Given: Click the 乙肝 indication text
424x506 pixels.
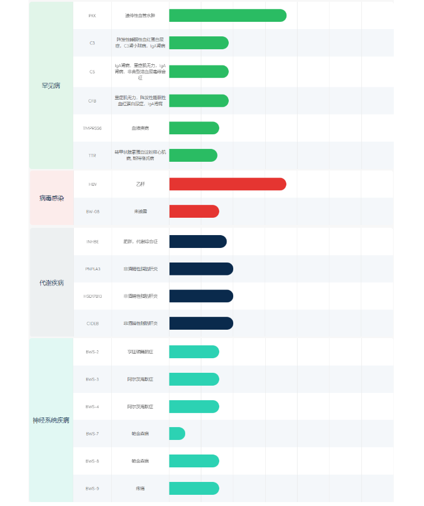Looking at the screenshot, I should tap(140, 184).
